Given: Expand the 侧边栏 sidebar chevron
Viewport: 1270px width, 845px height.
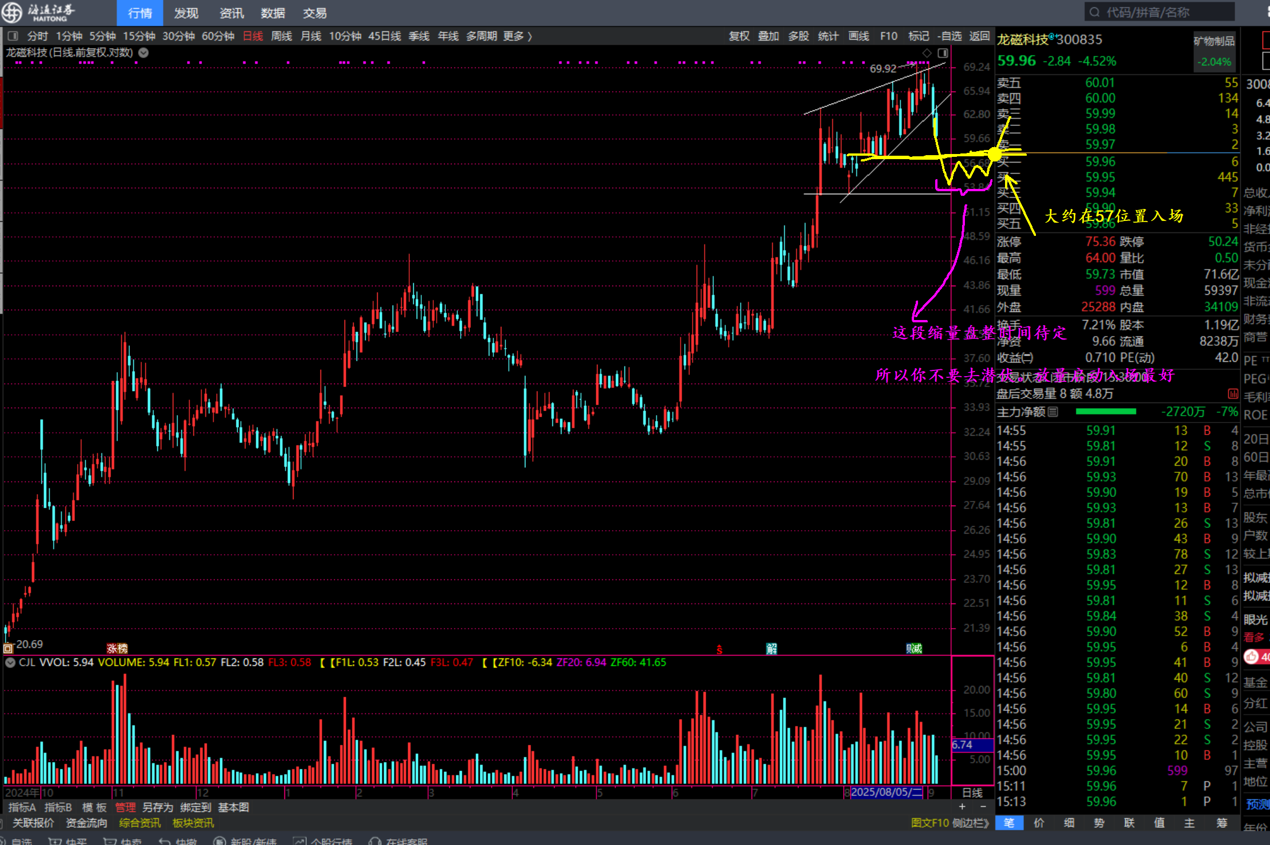Looking at the screenshot, I should click(x=970, y=823).
